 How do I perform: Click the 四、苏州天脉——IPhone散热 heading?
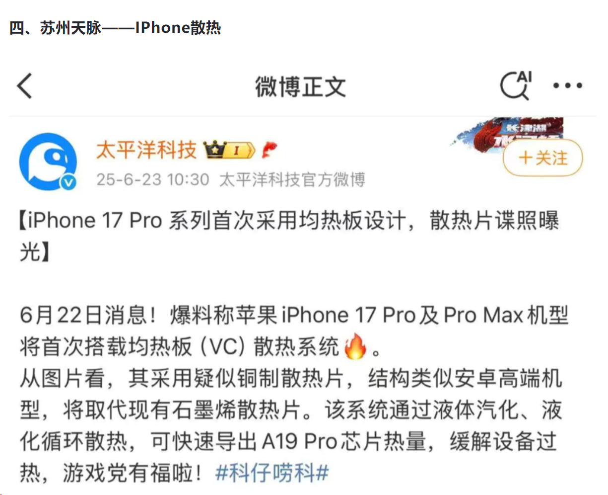point(115,27)
